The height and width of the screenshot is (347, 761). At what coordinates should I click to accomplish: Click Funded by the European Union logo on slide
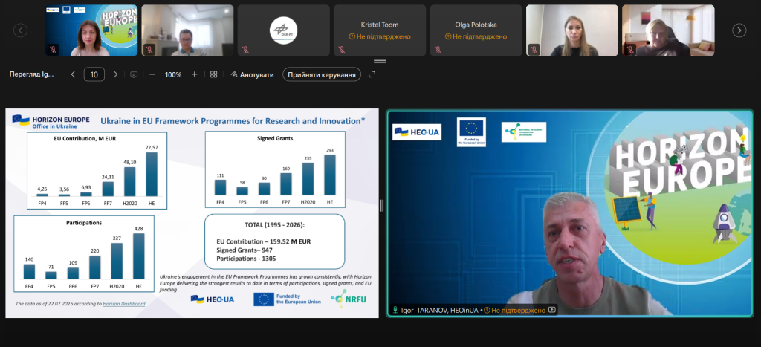tap(288, 299)
